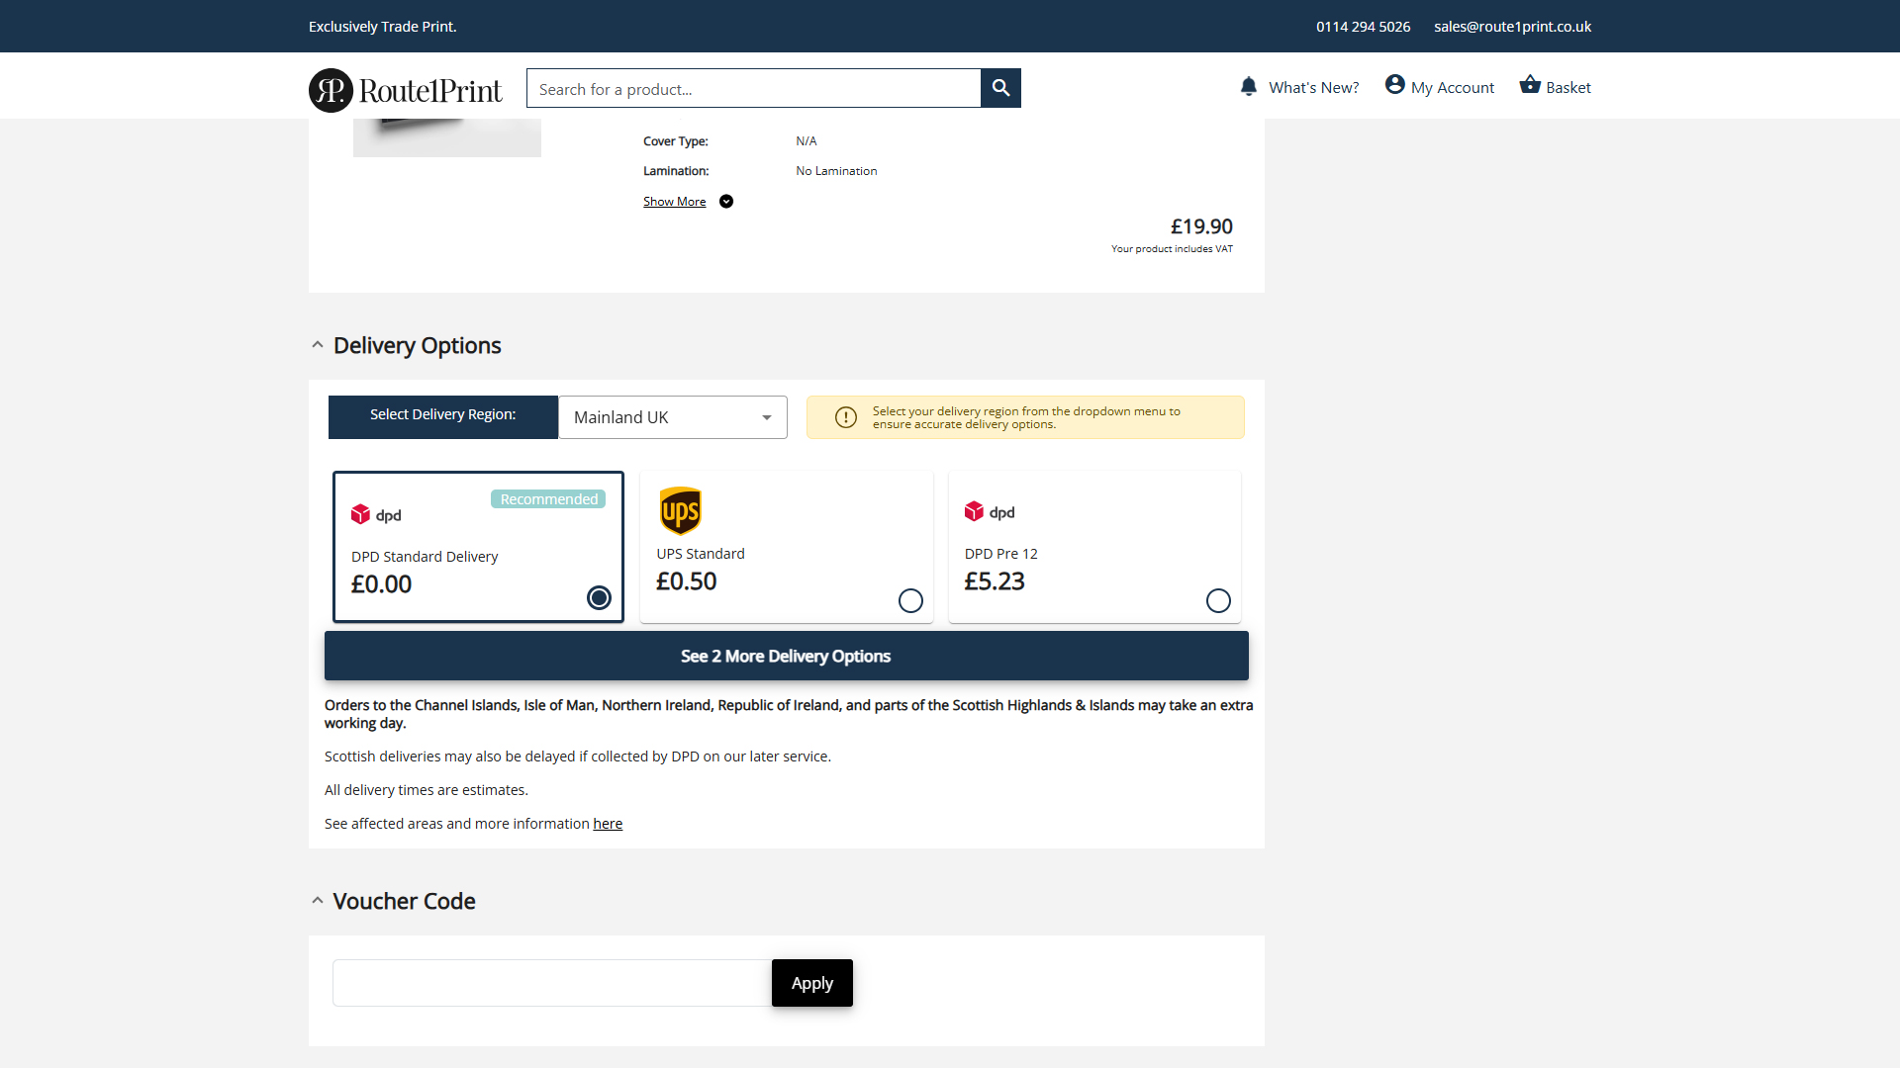Click the sales@route1print.co.uk email link
This screenshot has width=1900, height=1068.
(1512, 27)
